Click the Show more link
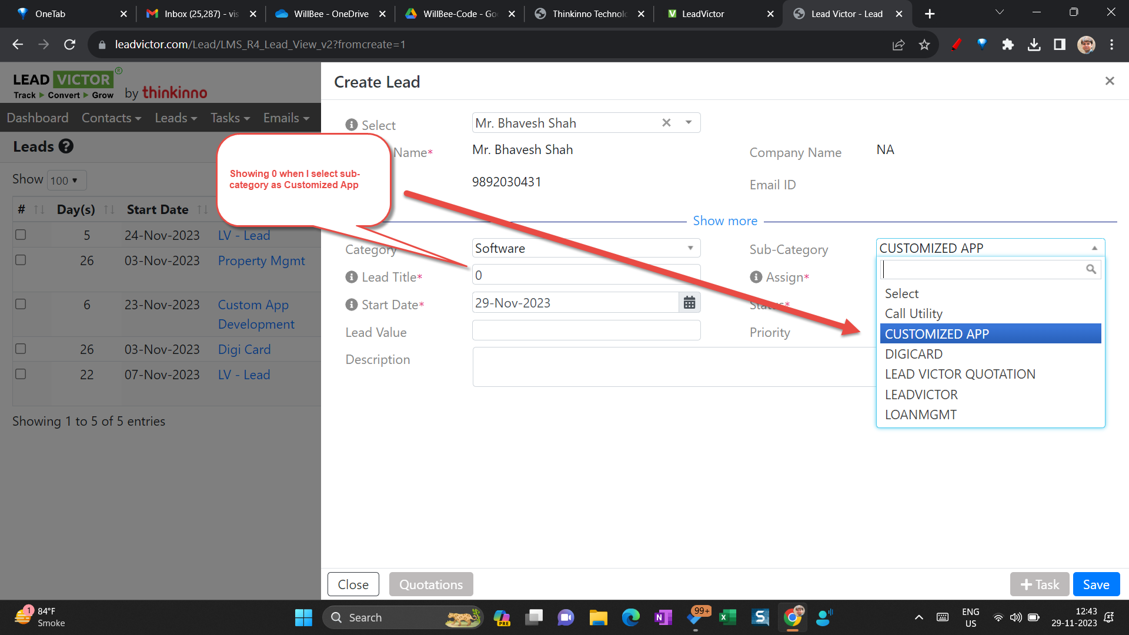This screenshot has height=635, width=1129. 725,221
